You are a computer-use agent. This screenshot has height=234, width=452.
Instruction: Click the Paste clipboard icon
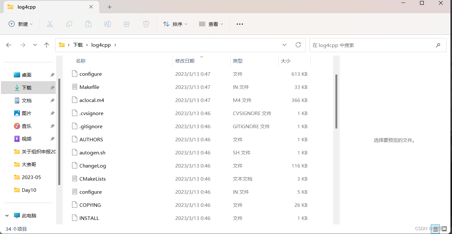tap(88, 24)
